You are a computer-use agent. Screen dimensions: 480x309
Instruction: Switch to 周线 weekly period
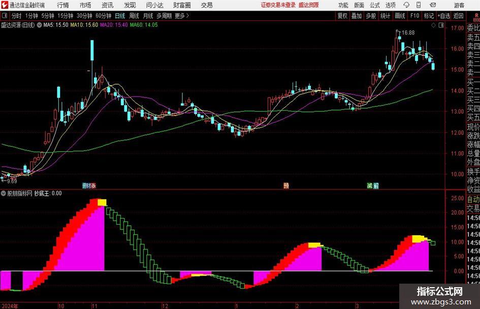tap(134, 16)
